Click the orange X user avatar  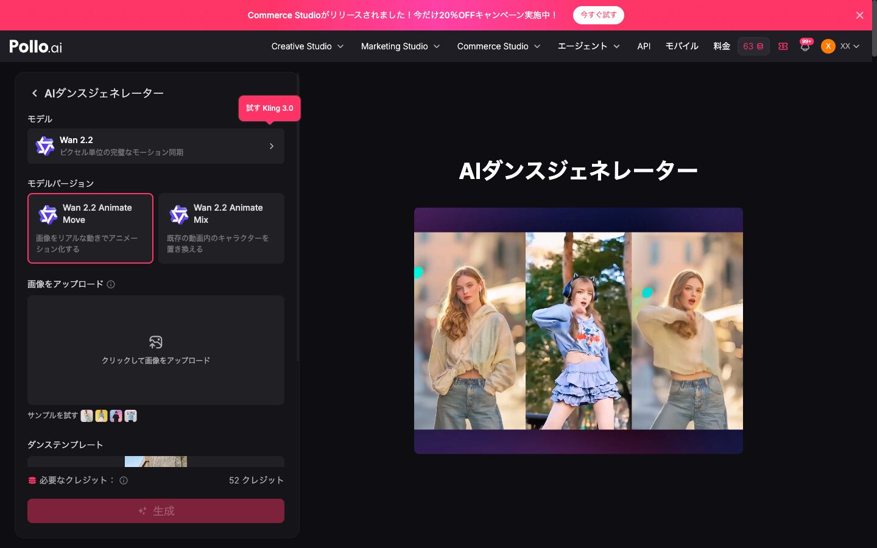pyautogui.click(x=828, y=46)
